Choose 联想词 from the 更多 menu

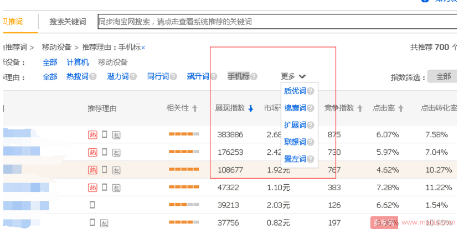295,142
